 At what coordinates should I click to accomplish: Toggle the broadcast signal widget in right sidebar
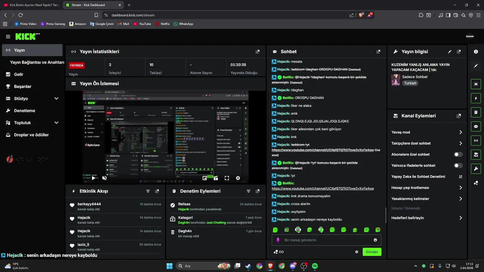[x=476, y=141]
